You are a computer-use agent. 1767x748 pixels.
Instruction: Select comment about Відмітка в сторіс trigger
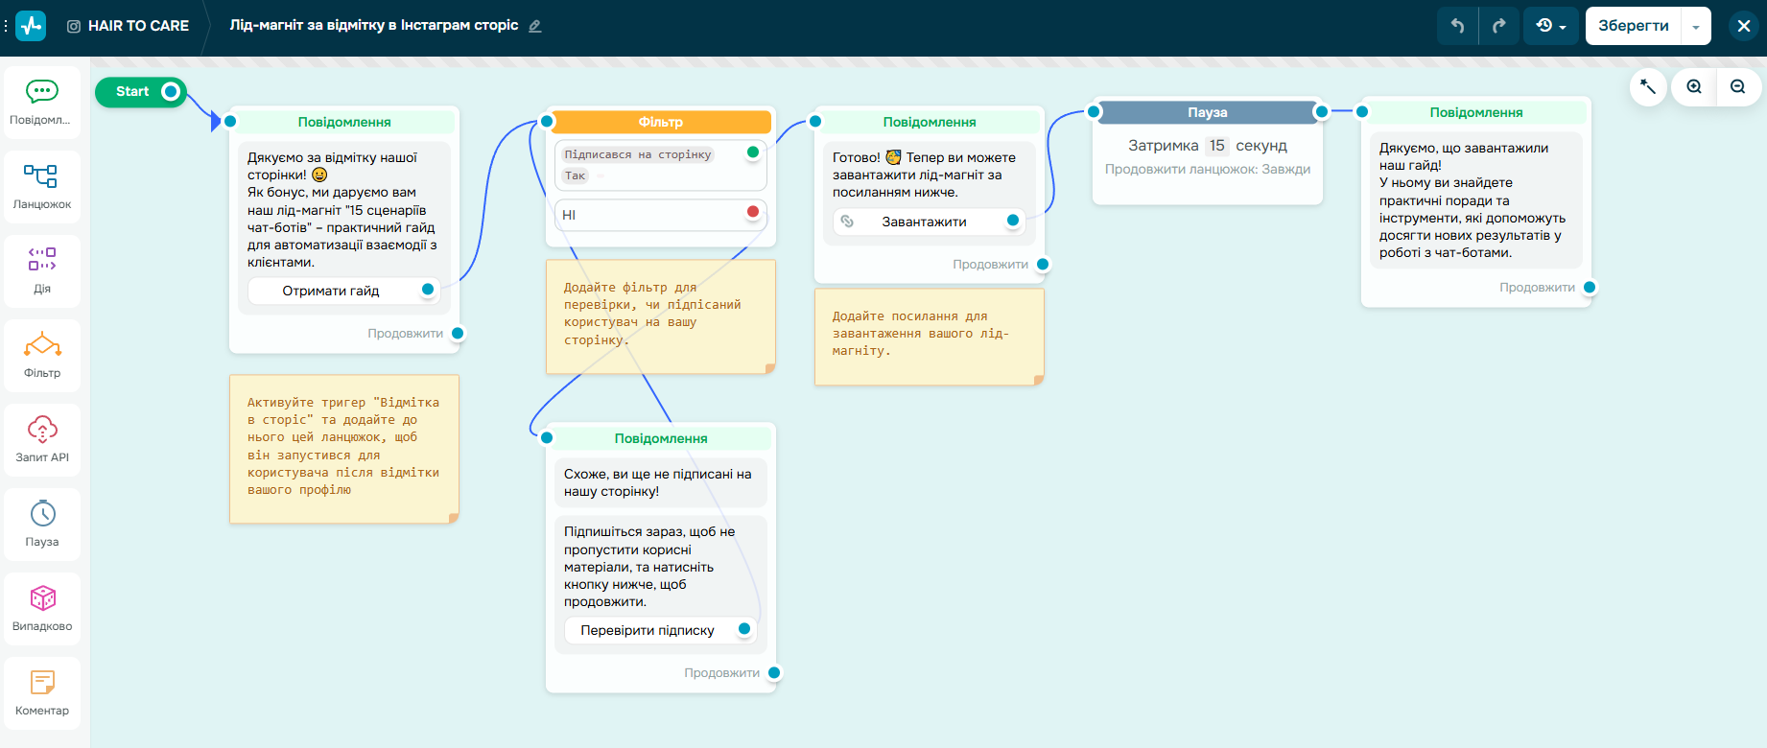344,449
